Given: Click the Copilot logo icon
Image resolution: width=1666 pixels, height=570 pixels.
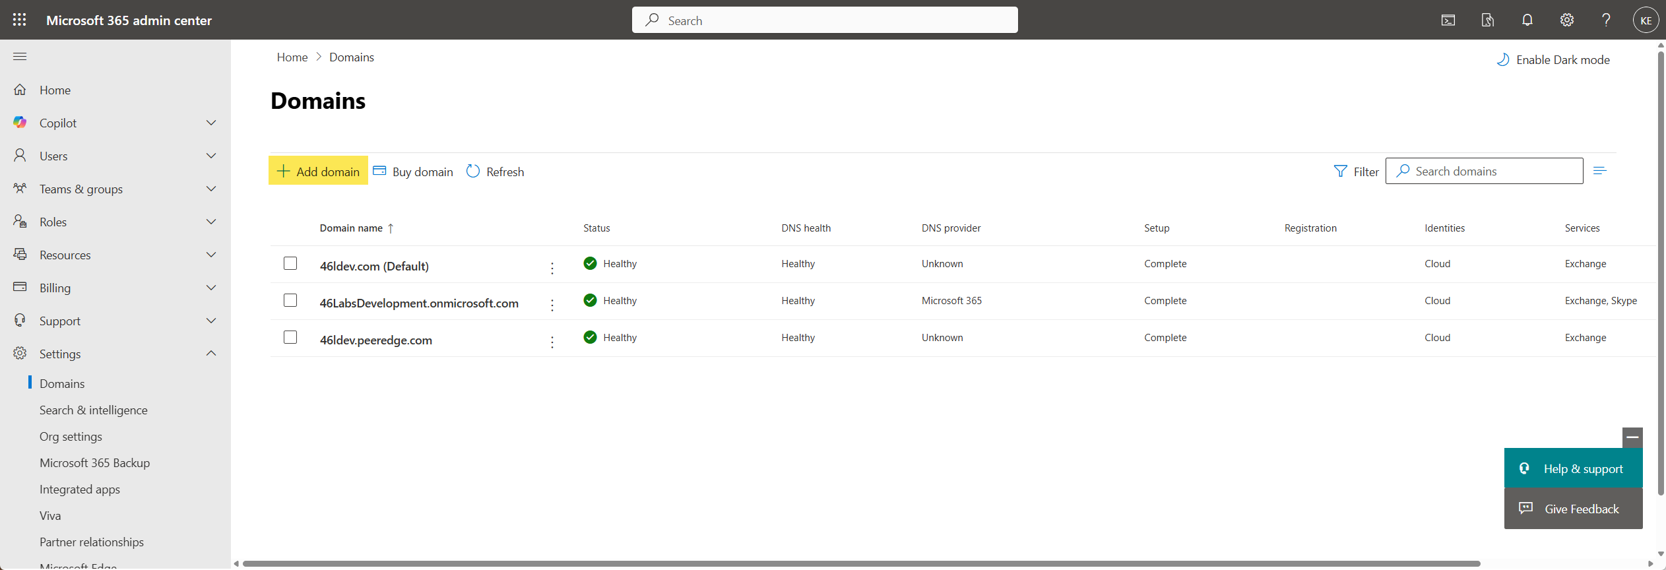Looking at the screenshot, I should point(20,123).
